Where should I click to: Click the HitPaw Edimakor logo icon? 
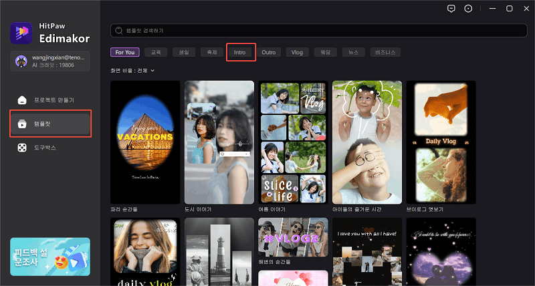(x=21, y=32)
